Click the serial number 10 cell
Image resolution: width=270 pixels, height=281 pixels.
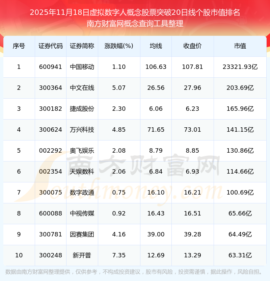tap(19, 255)
